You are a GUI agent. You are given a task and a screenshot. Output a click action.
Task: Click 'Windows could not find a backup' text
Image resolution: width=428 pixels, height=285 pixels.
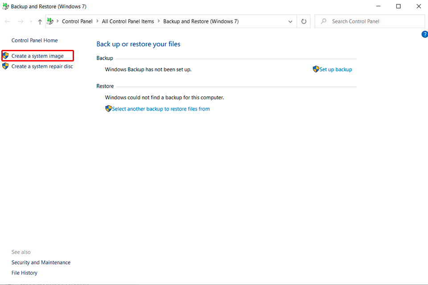tap(165, 98)
